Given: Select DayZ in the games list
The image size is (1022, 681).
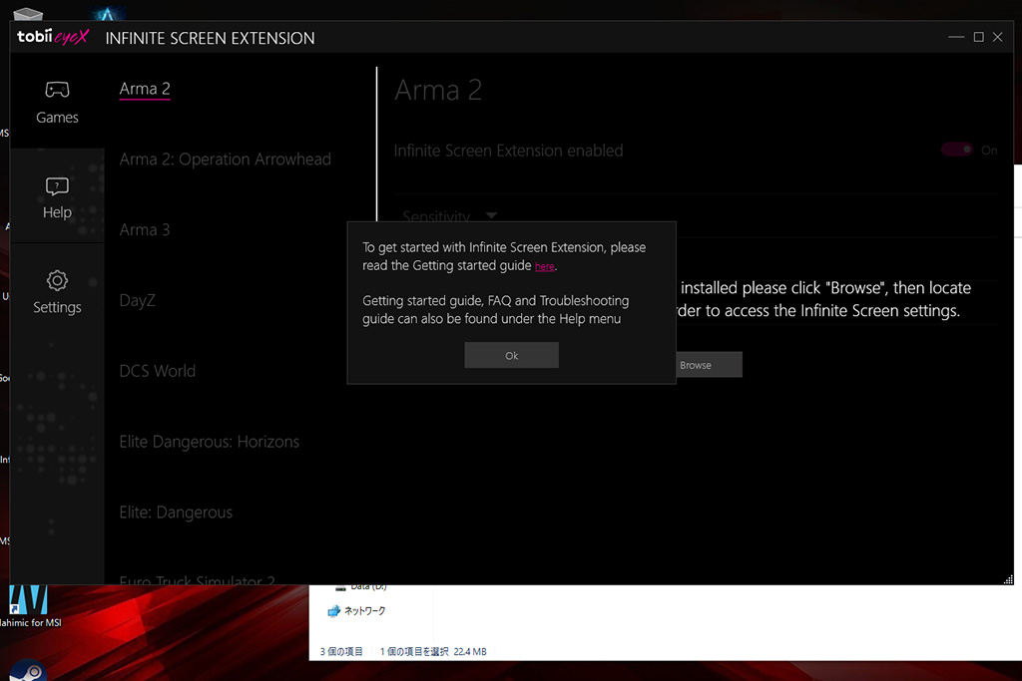Looking at the screenshot, I should (137, 301).
